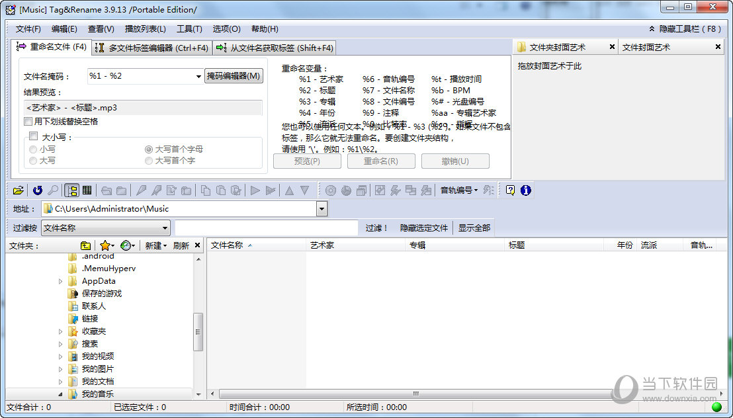
Task: Enable the 大小写 checkbox
Action: pos(33,136)
